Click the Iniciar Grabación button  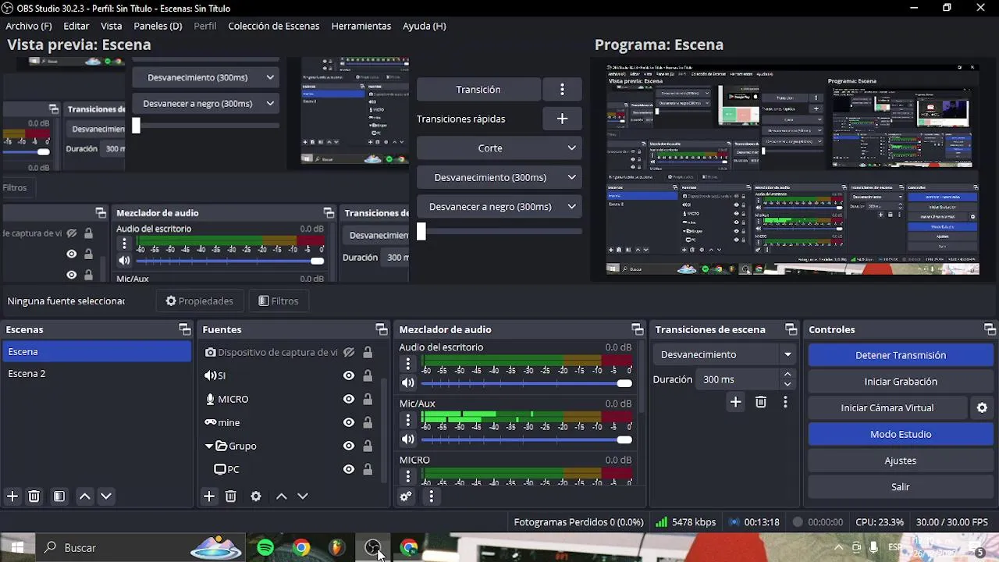(901, 382)
